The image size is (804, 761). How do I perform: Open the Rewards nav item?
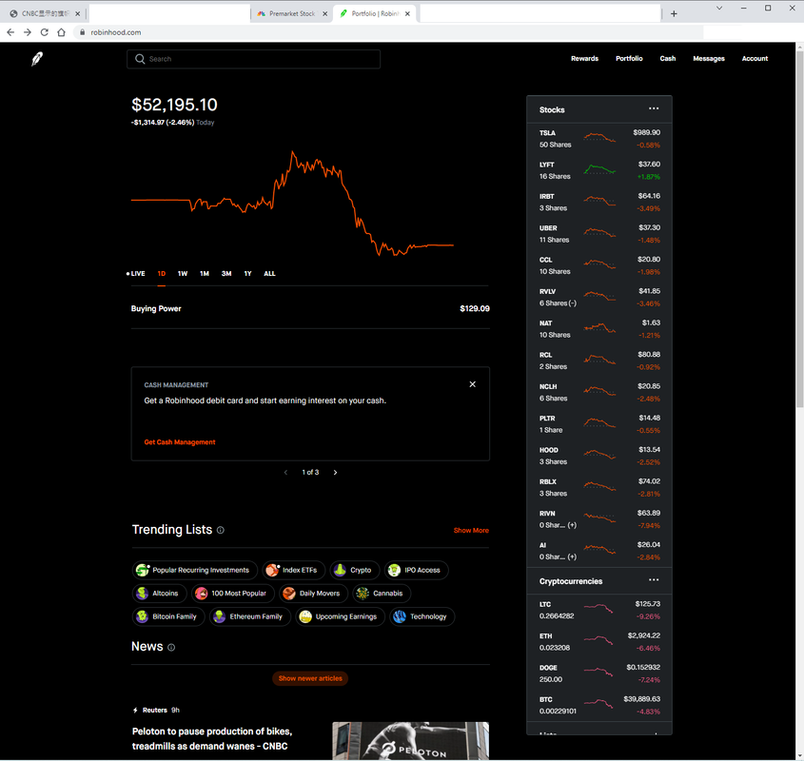584,58
